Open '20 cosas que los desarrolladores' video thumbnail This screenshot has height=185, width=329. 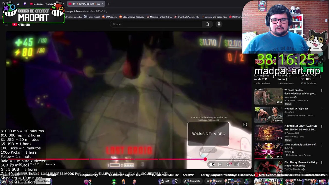pyautogui.click(x=268, y=96)
